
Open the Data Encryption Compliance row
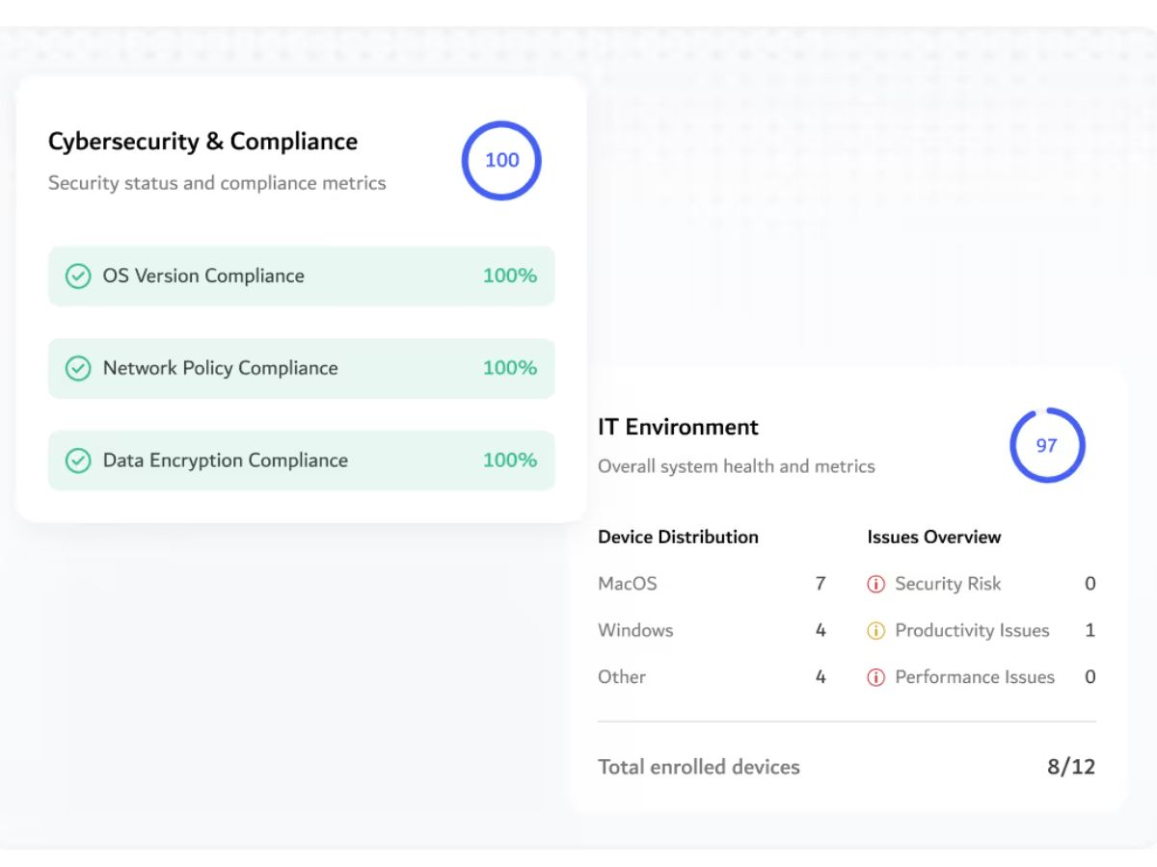302,460
